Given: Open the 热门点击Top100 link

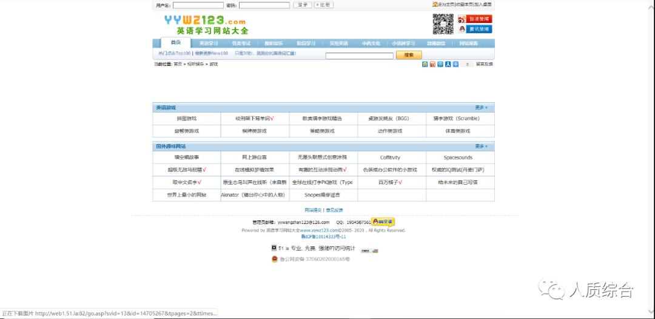Looking at the screenshot, I should pyautogui.click(x=175, y=53).
